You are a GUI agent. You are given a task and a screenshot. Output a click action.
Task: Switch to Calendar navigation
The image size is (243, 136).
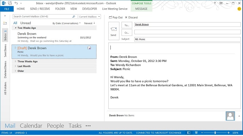tap(31, 126)
